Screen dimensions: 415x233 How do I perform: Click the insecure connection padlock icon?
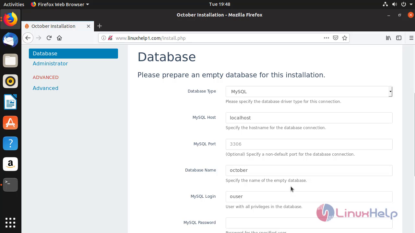[x=110, y=38]
